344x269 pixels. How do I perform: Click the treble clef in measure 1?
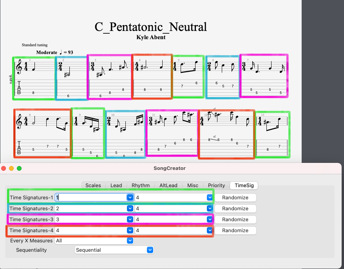(18, 66)
